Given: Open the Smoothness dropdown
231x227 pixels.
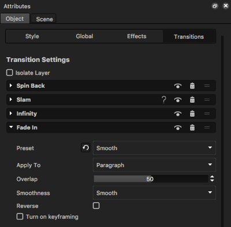Looking at the screenshot, I should (154, 193).
